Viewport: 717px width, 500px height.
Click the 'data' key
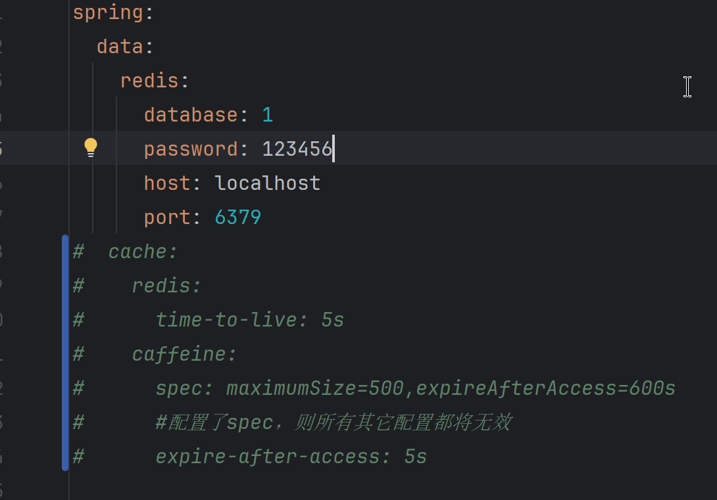[x=120, y=47]
